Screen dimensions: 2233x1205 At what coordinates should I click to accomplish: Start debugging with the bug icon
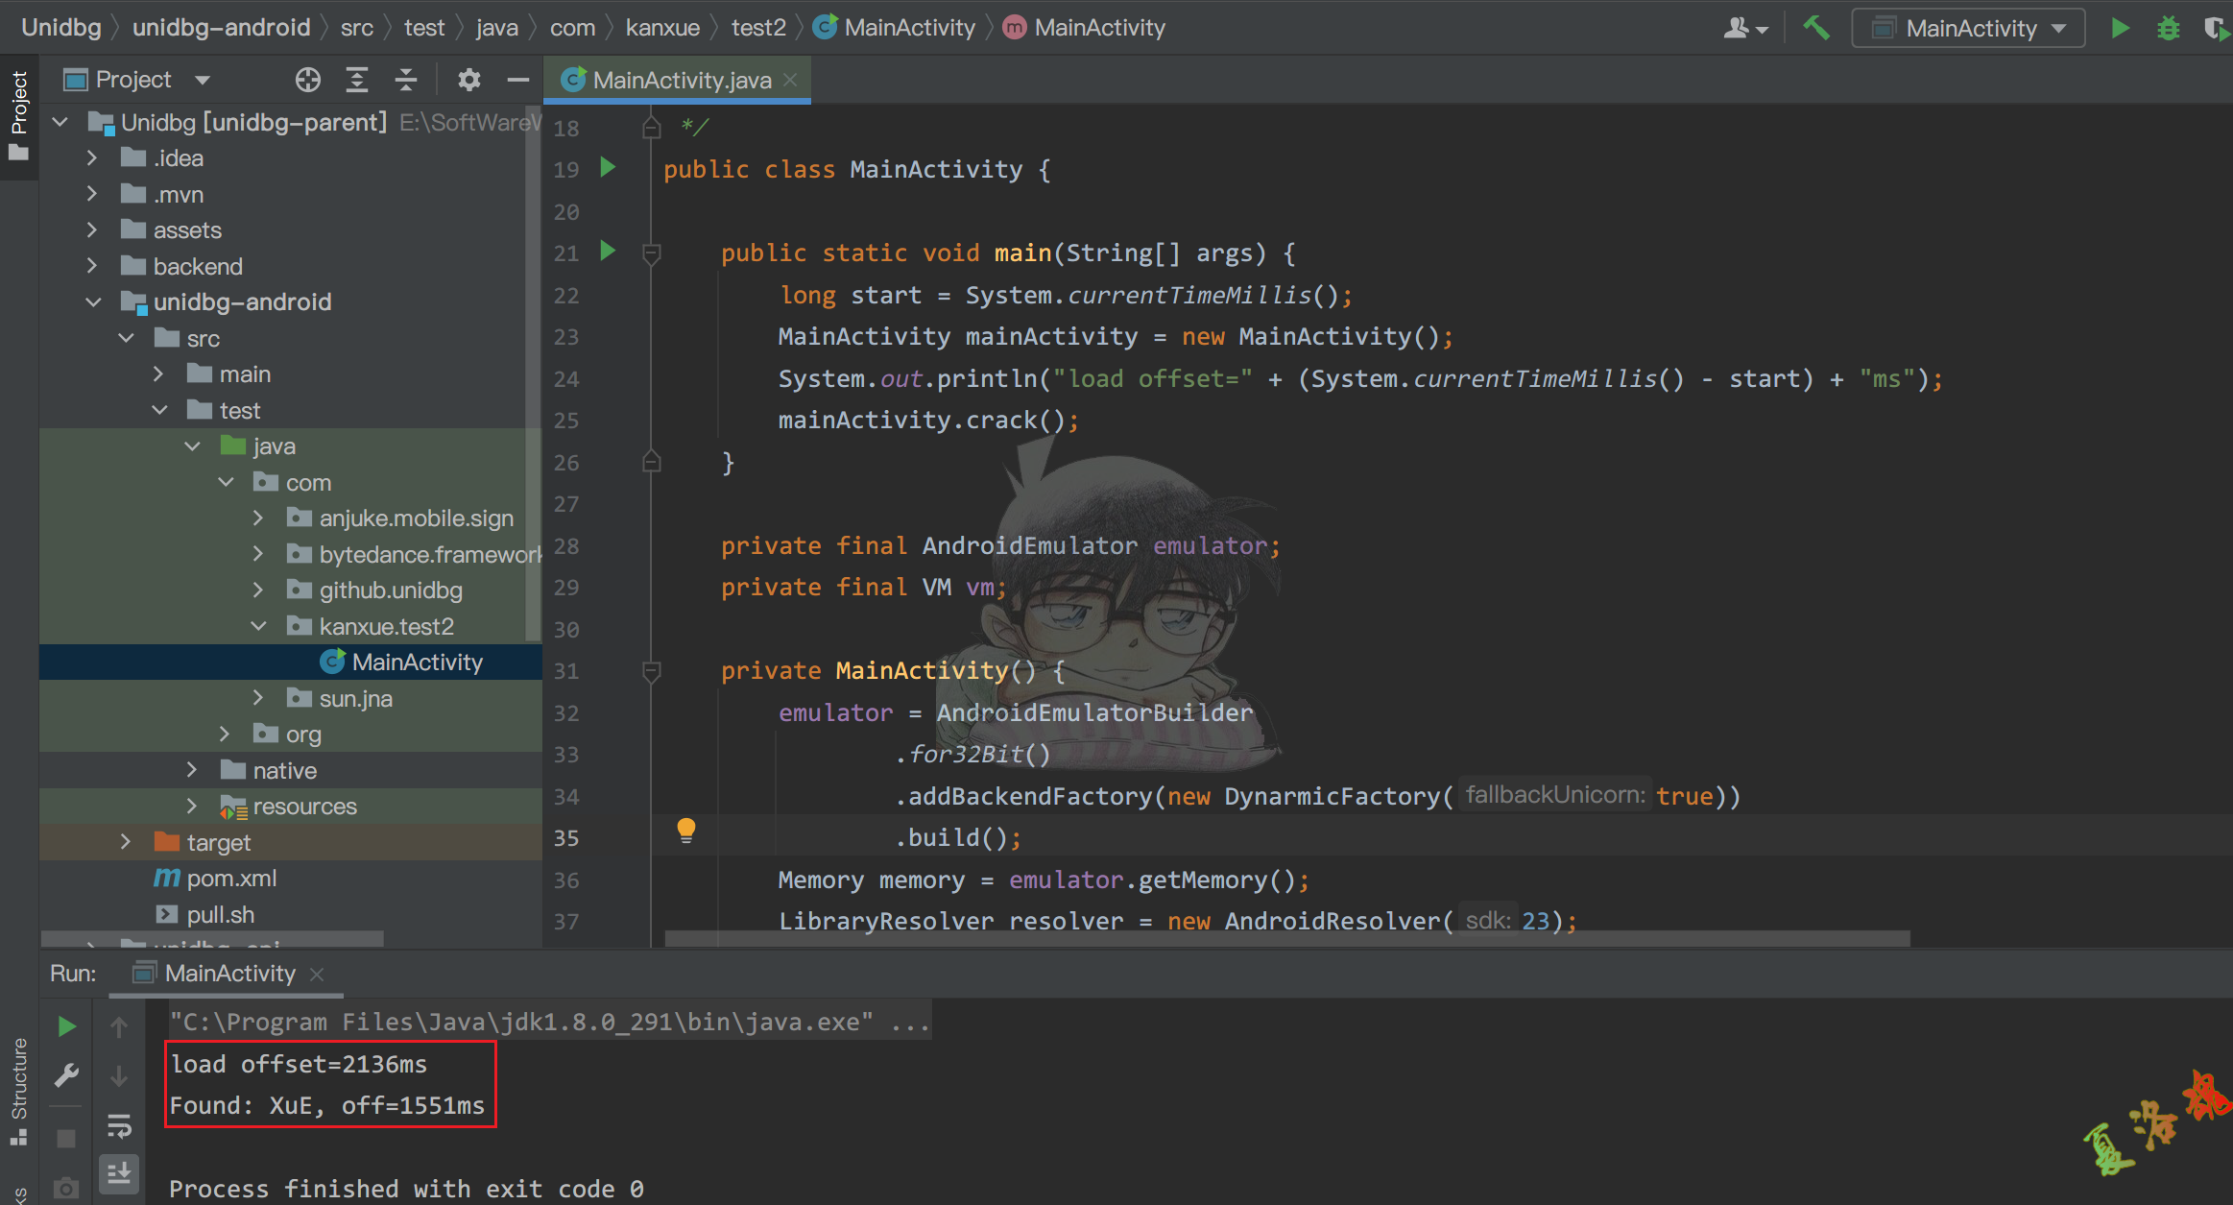tap(2168, 28)
